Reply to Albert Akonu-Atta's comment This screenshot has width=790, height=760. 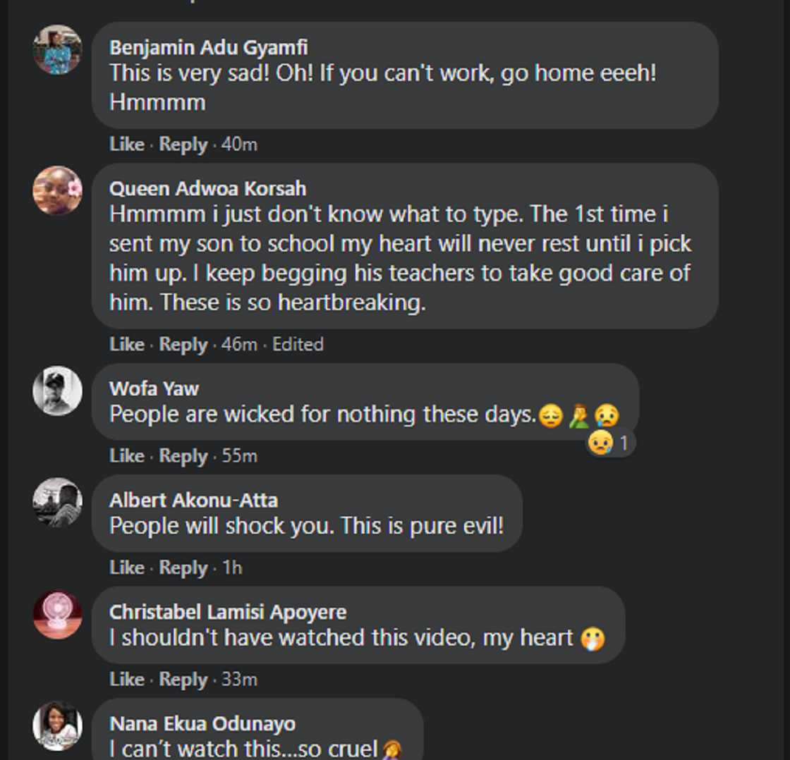coord(183,568)
